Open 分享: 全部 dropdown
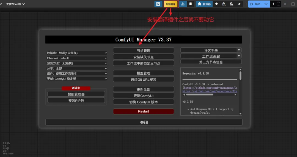Screen dimensions: 297x157 pyautogui.click(x=77, y=68)
